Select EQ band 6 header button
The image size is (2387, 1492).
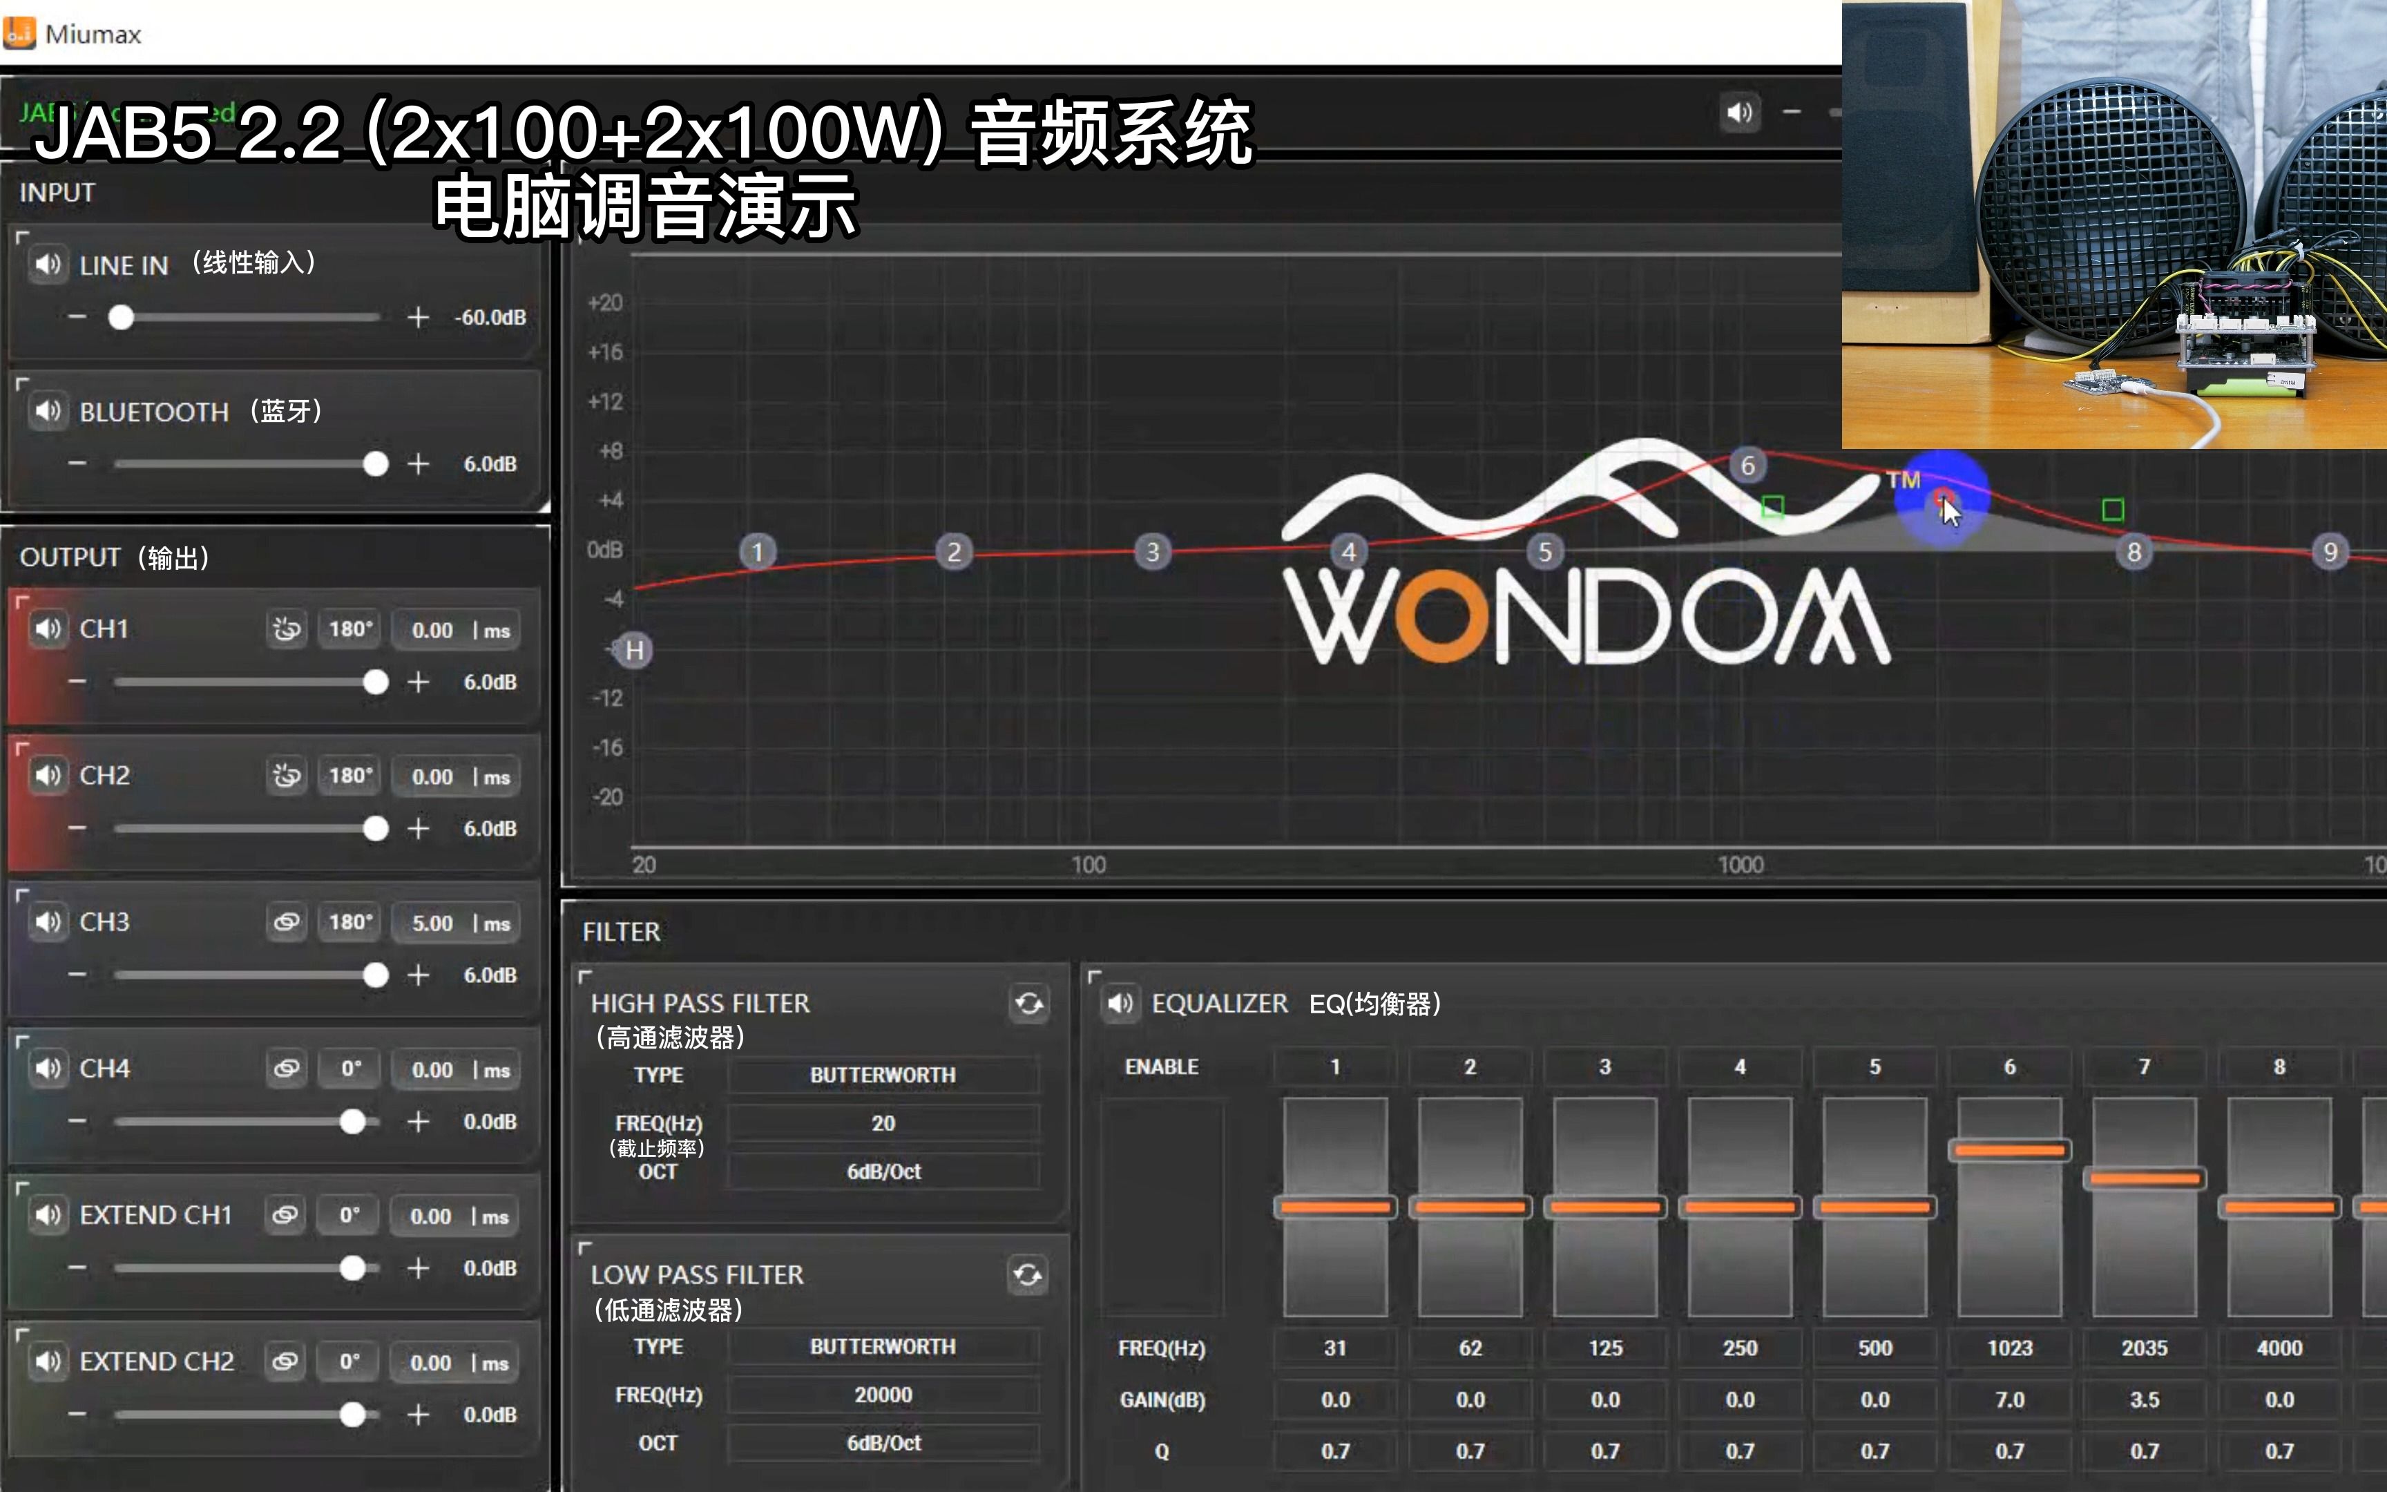pos(2009,1066)
